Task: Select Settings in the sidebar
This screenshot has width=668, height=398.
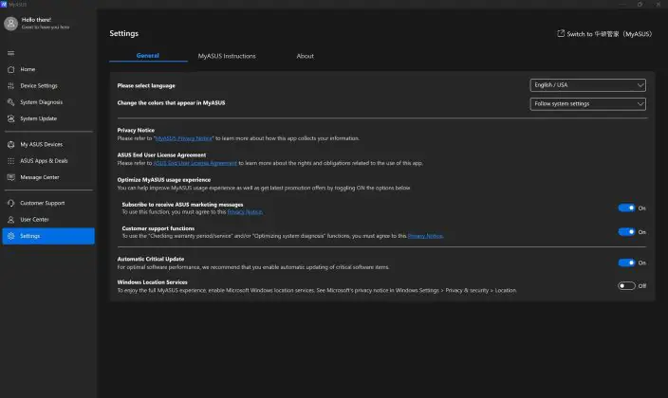Action: pos(48,236)
